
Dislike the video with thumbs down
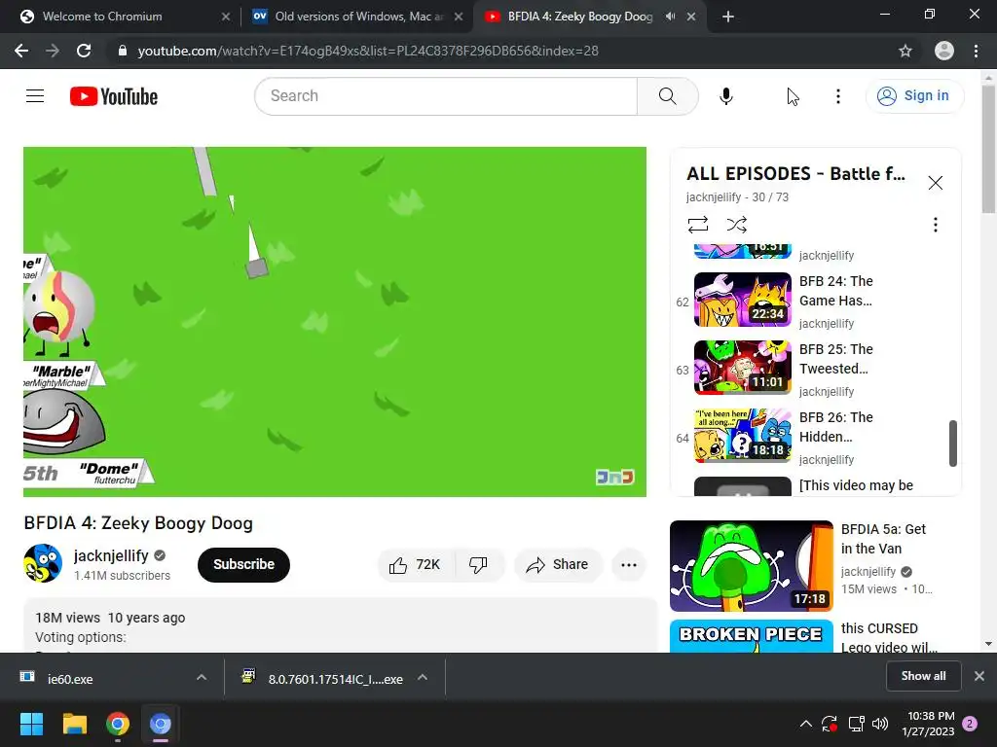tap(479, 565)
